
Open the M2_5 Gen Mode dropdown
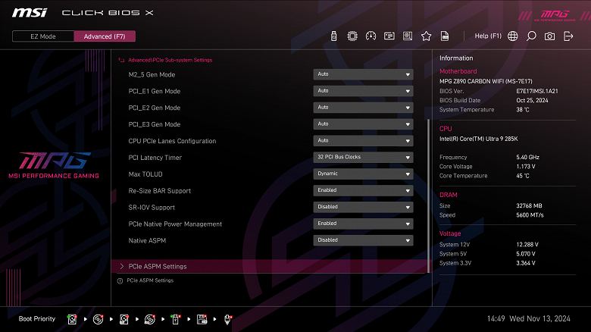[363, 74]
